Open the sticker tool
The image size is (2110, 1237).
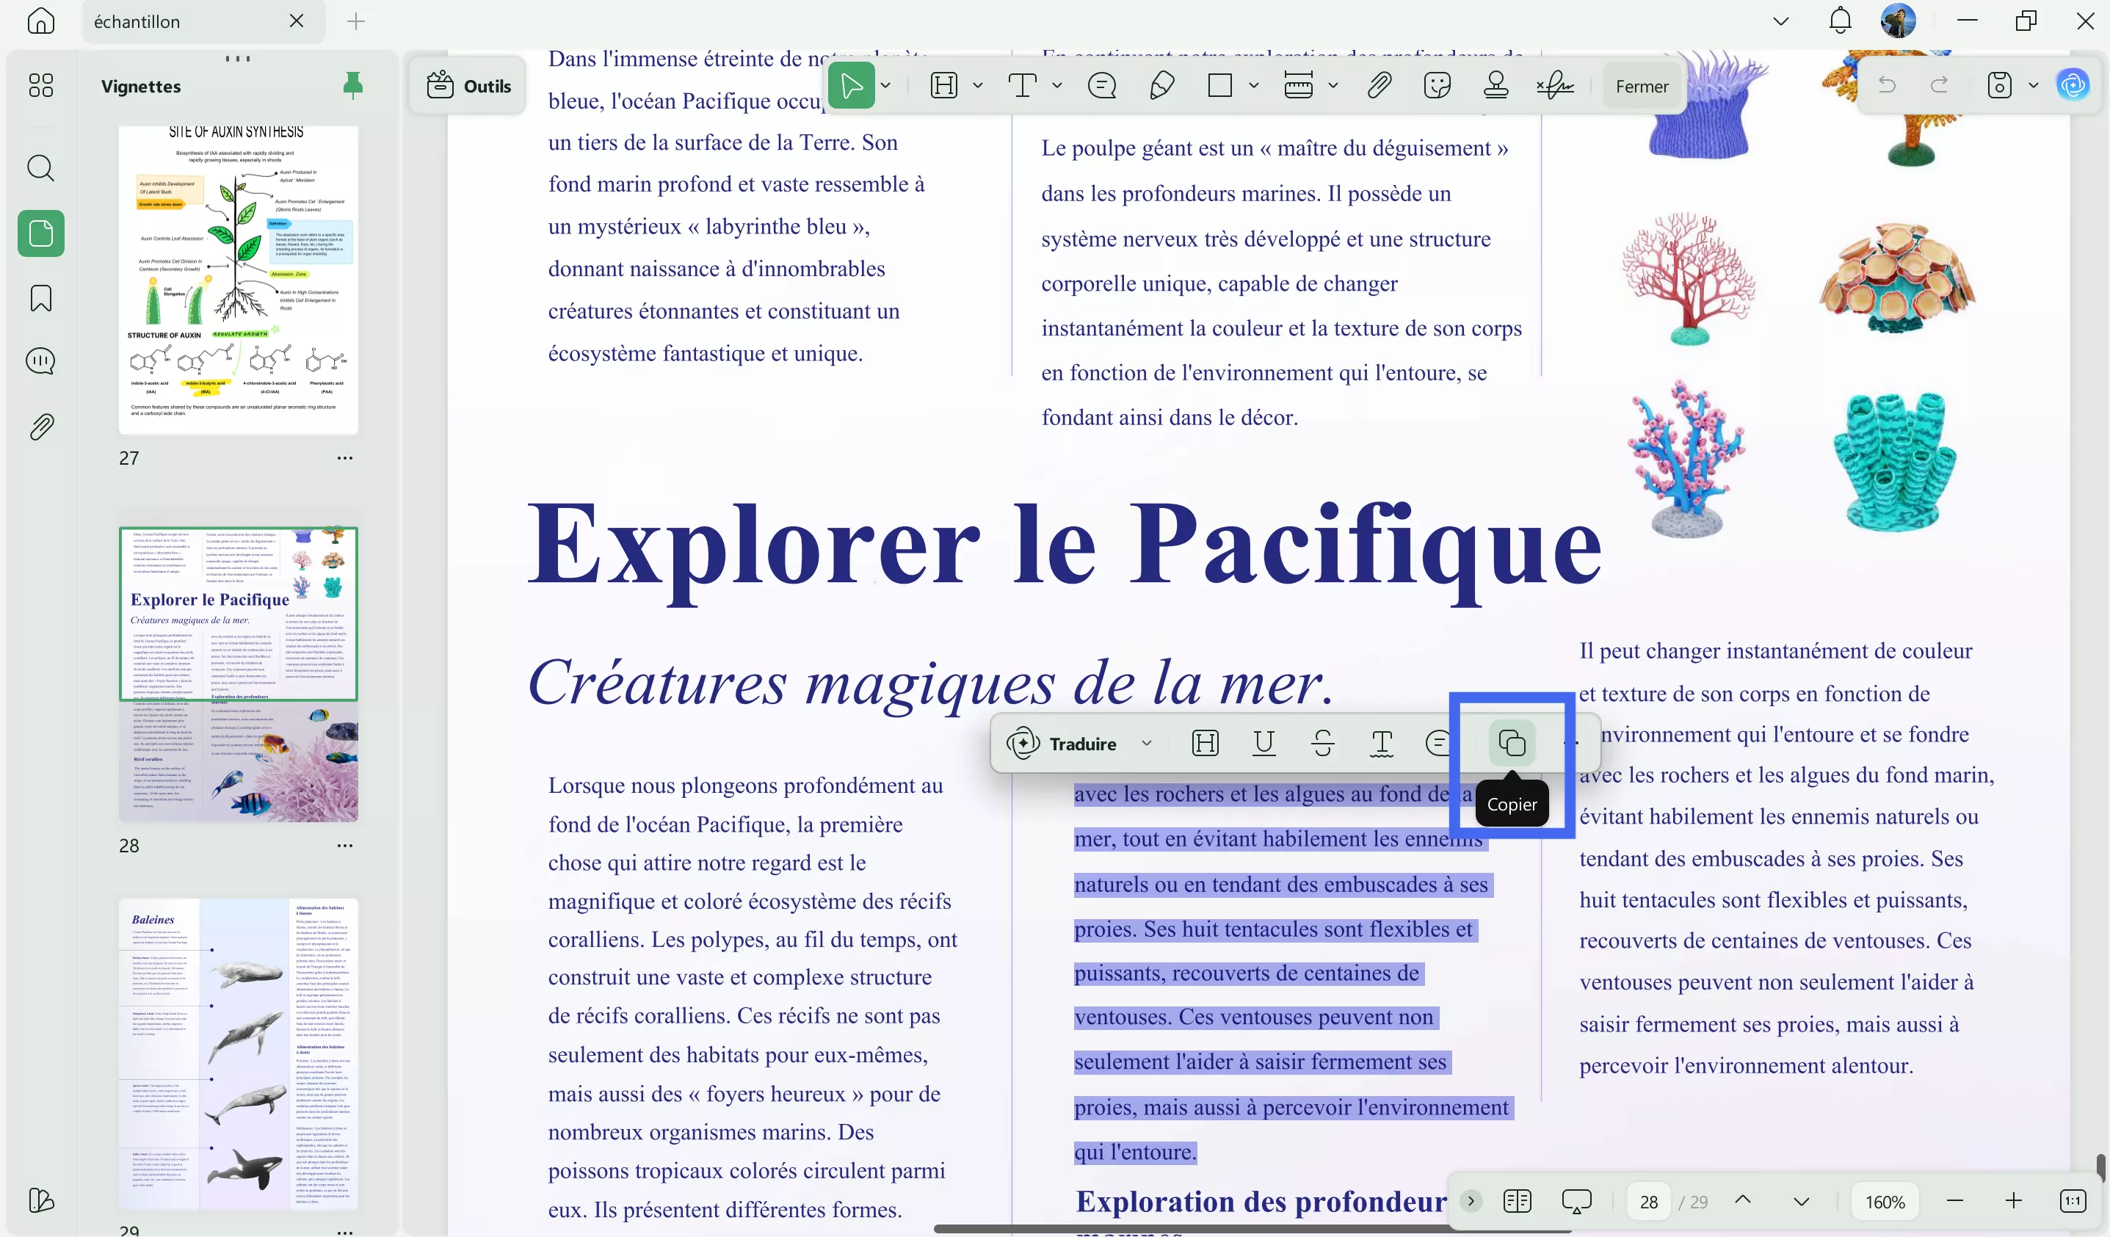[x=1438, y=84]
